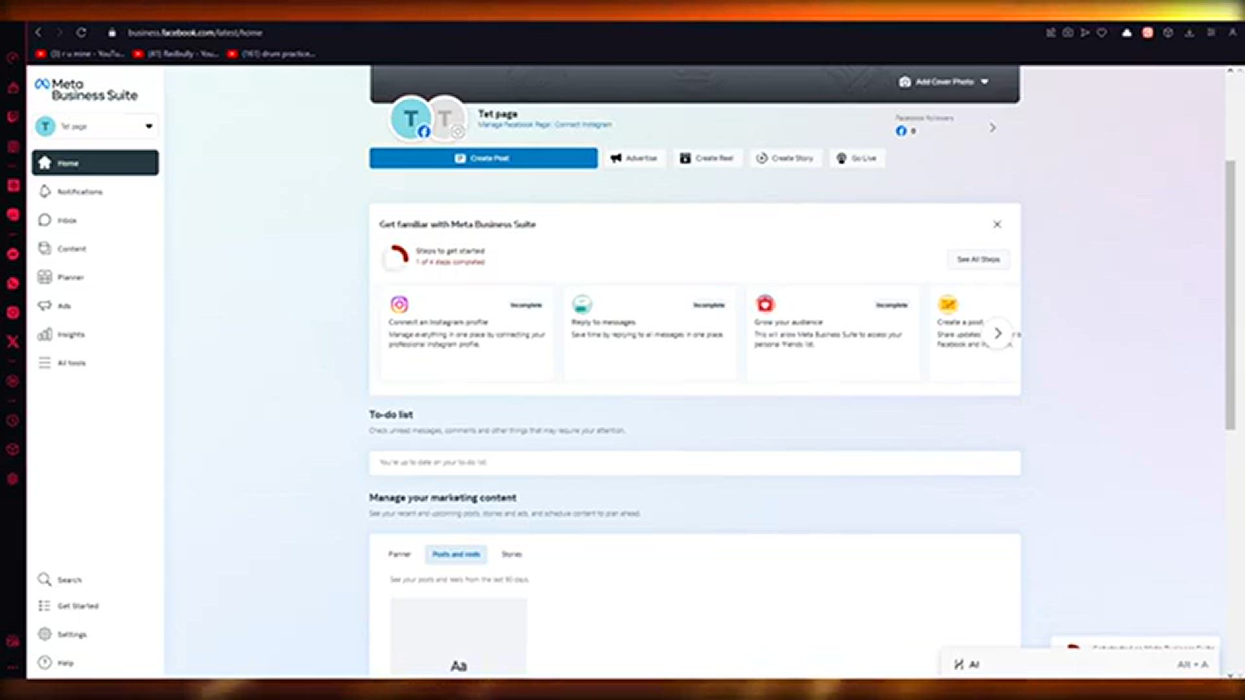Click the heart favorite icon in browser toolbar
This screenshot has height=700, width=1245.
click(1102, 32)
